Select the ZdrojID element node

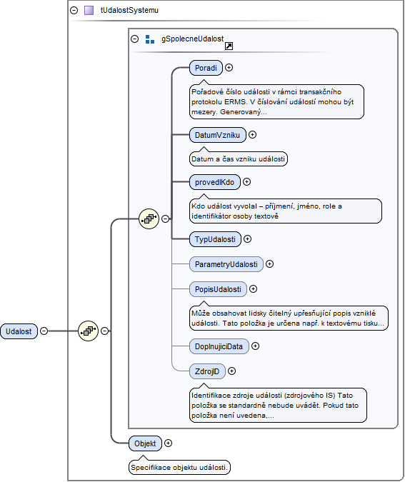(x=207, y=371)
